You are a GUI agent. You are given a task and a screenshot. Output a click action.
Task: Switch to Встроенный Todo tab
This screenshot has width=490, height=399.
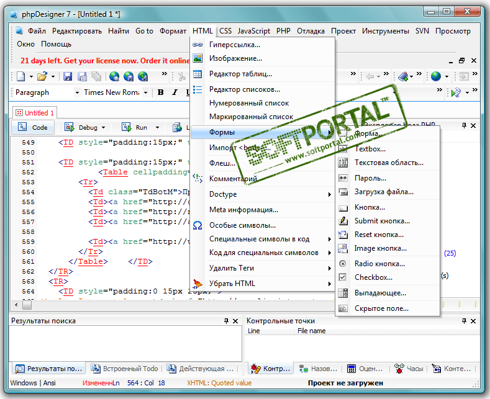[124, 369]
